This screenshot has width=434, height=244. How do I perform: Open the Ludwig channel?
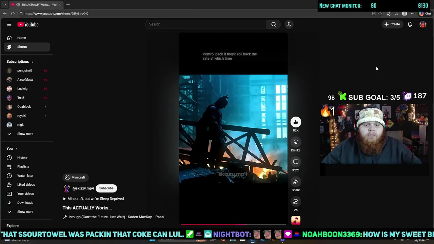(x=27, y=88)
